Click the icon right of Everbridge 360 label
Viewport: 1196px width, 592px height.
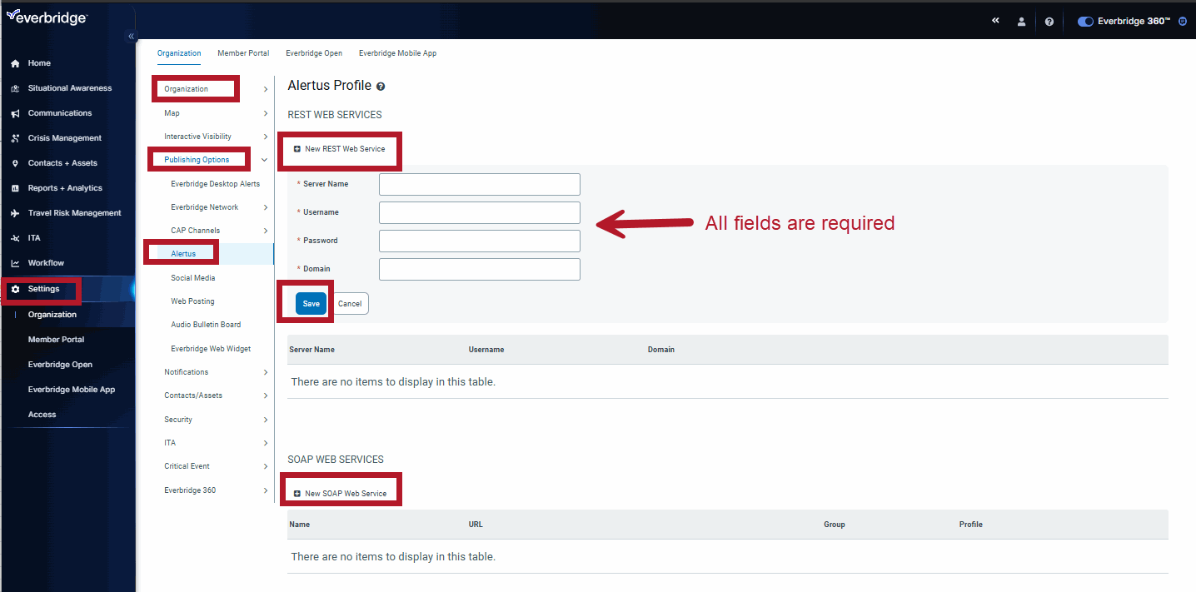tap(1183, 21)
